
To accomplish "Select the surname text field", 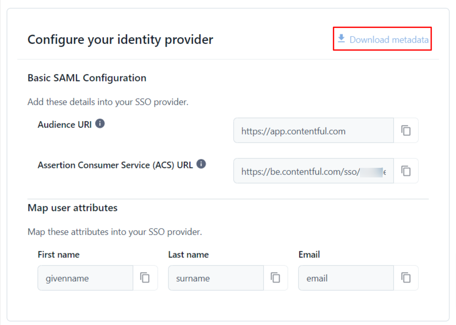I will 216,278.
